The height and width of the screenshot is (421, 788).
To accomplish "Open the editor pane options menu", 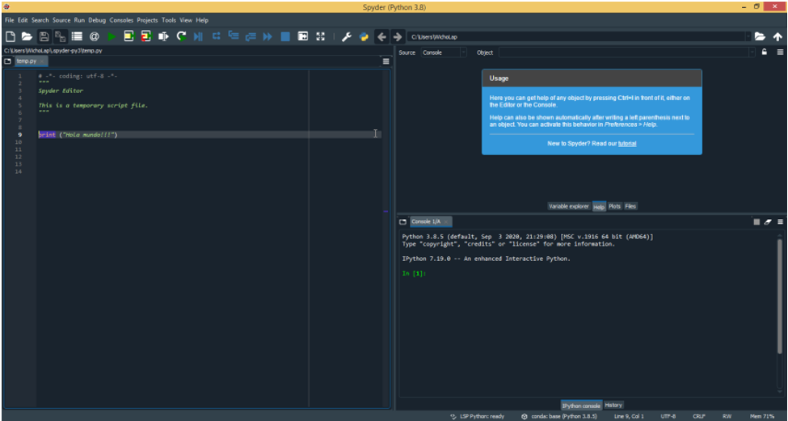I will coord(386,61).
